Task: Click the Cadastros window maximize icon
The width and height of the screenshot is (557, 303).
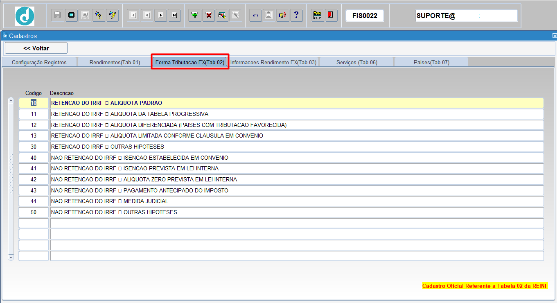Action: tap(555, 36)
